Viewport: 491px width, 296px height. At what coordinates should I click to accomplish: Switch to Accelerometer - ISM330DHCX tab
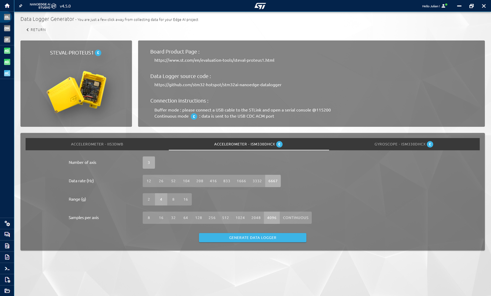click(249, 144)
